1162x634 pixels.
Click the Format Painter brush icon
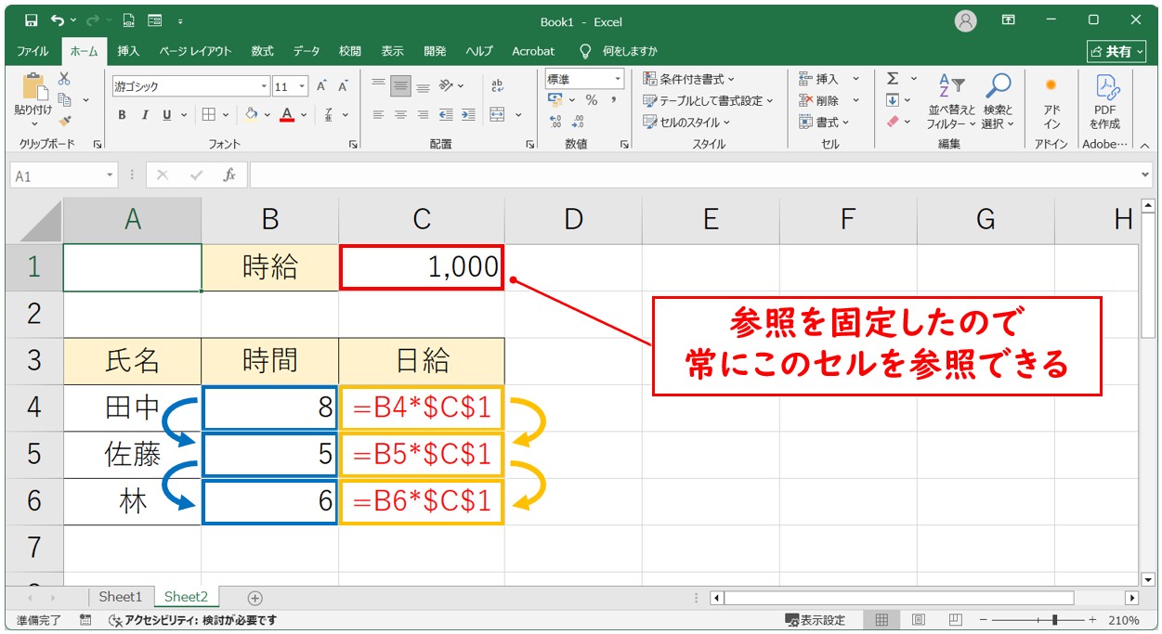pos(64,121)
